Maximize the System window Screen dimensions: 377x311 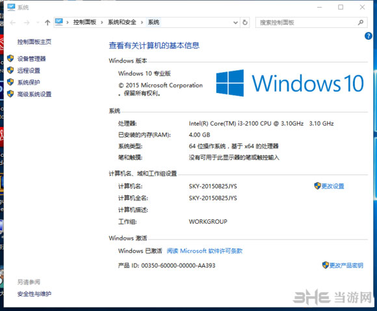click(341, 7)
